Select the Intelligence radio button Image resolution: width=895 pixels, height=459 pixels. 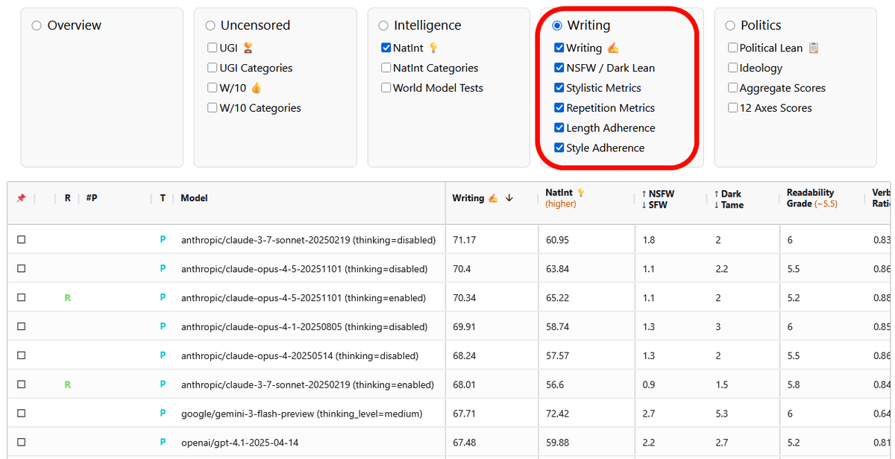pos(383,25)
